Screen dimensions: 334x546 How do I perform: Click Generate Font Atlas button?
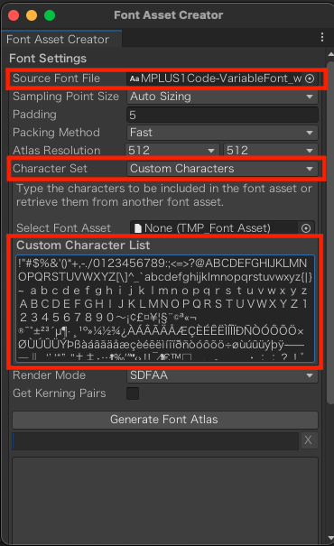point(164,420)
